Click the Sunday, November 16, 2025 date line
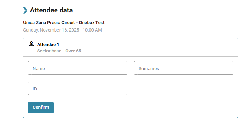Image resolution: width=246 pixels, height=129 pixels. click(62, 30)
